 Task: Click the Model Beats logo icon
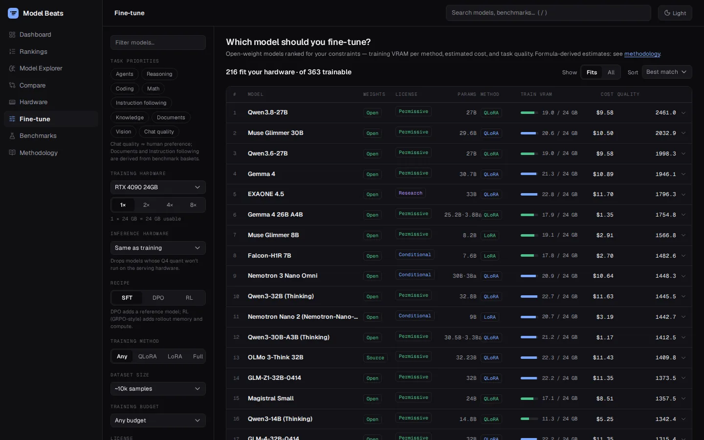[13, 13]
